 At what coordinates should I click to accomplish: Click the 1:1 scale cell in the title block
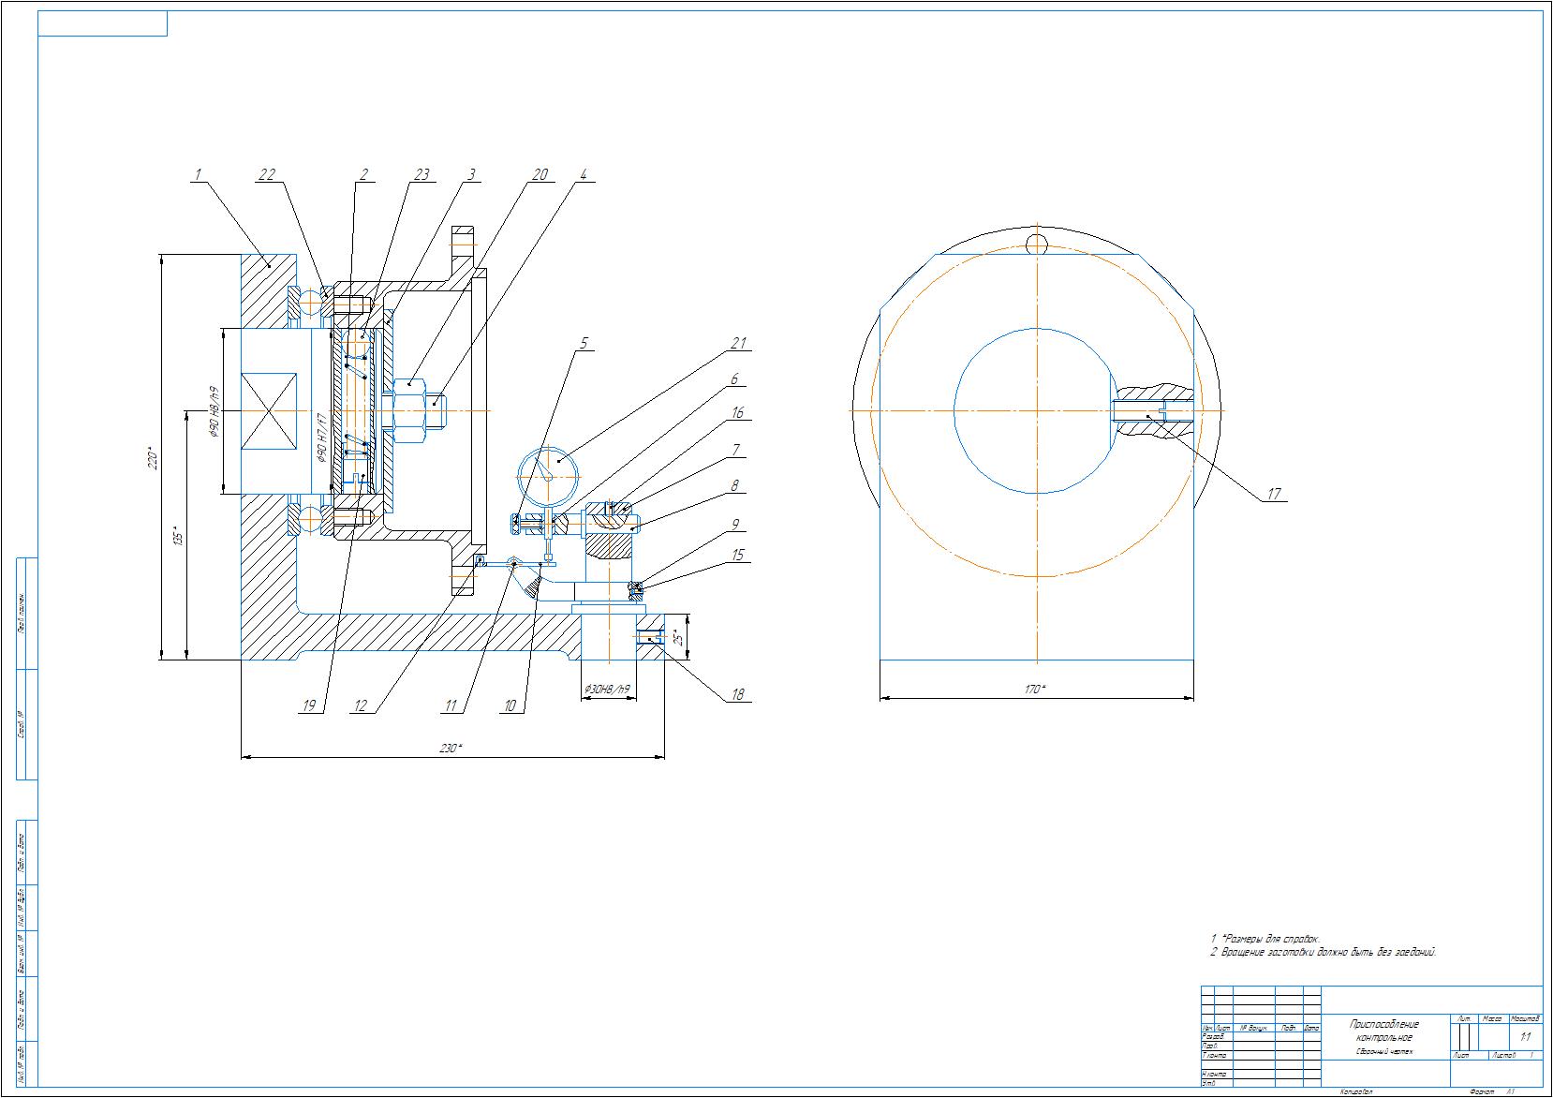1525,1037
